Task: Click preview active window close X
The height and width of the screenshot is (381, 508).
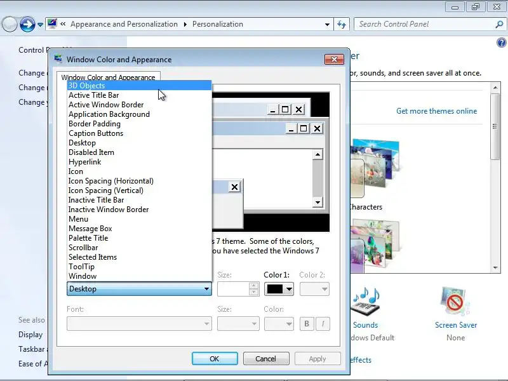Action: pos(317,129)
